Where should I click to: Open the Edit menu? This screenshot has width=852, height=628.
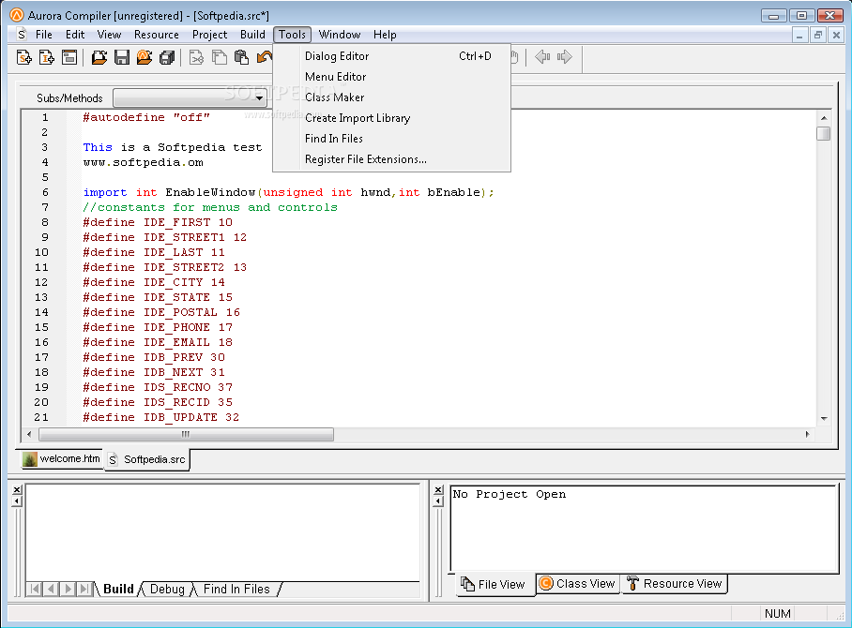[x=75, y=35]
